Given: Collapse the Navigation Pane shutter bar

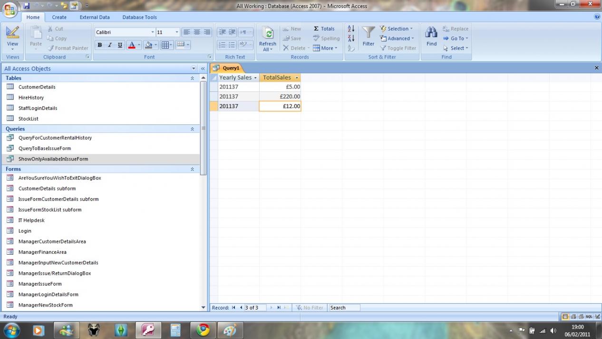Looking at the screenshot, I should [203, 69].
